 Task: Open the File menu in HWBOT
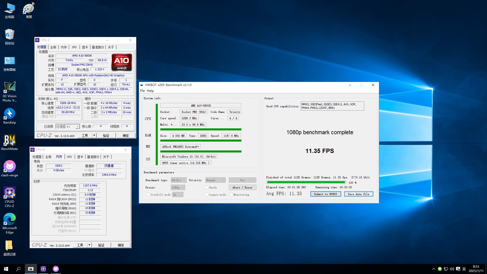[x=142, y=91]
